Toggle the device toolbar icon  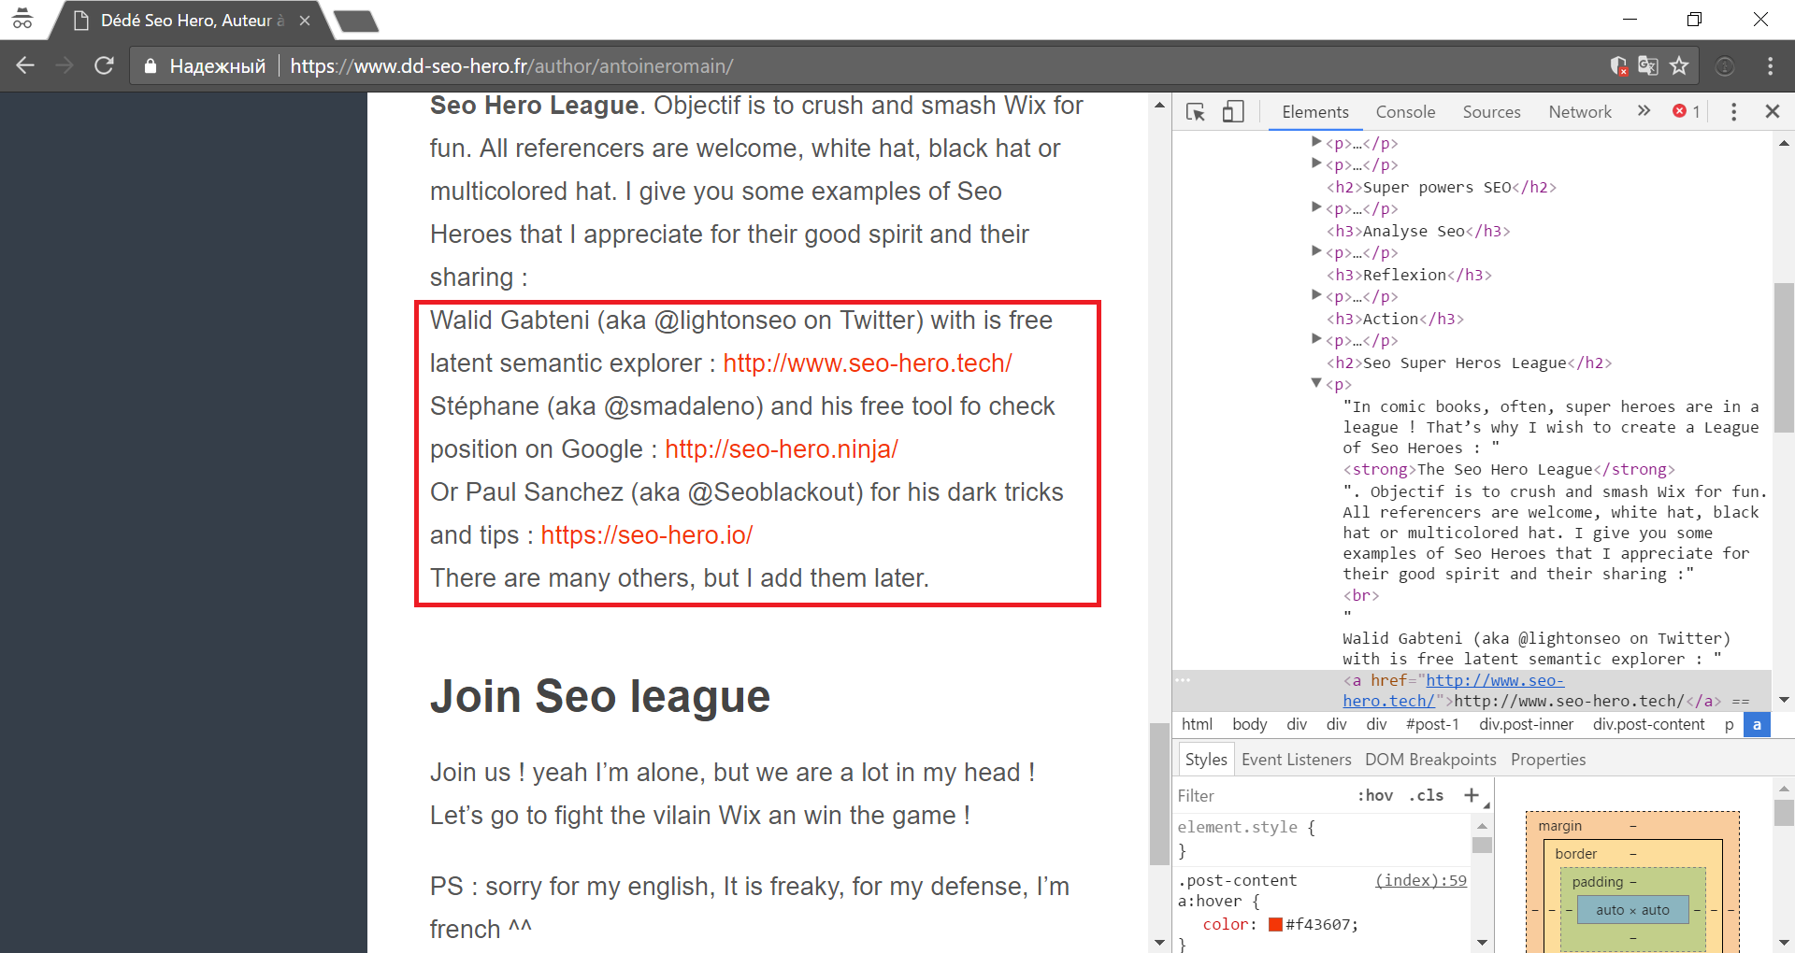pyautogui.click(x=1233, y=112)
